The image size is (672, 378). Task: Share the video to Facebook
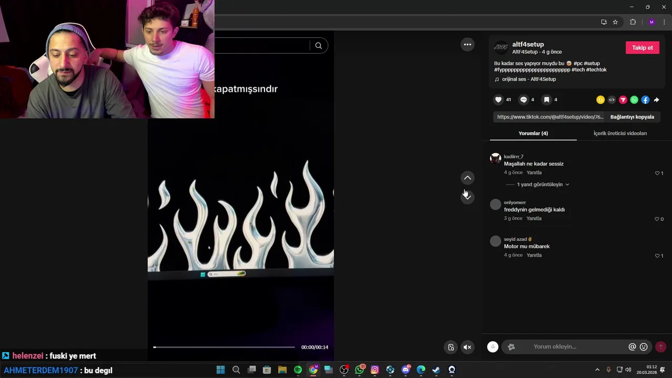click(645, 100)
